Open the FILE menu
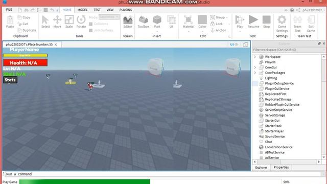This screenshot has height=184, width=327. [9, 10]
